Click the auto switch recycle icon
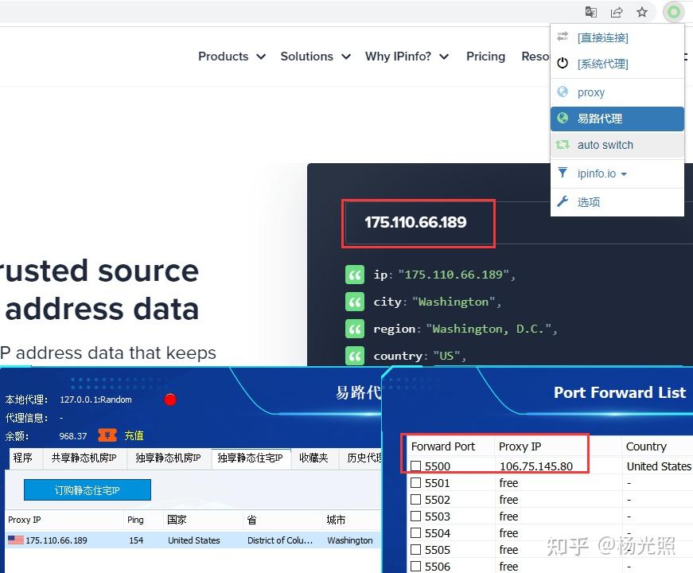693x573 pixels. (560, 145)
